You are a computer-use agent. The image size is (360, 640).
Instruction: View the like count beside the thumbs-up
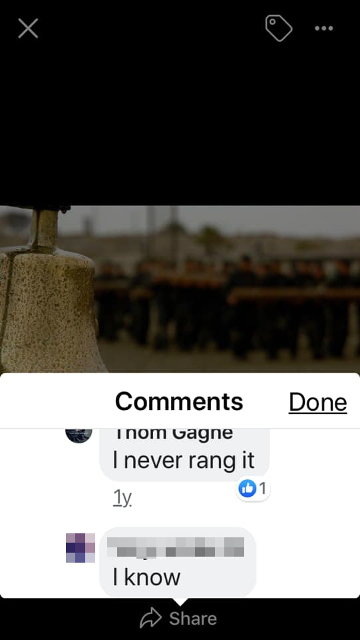[x=263, y=488]
